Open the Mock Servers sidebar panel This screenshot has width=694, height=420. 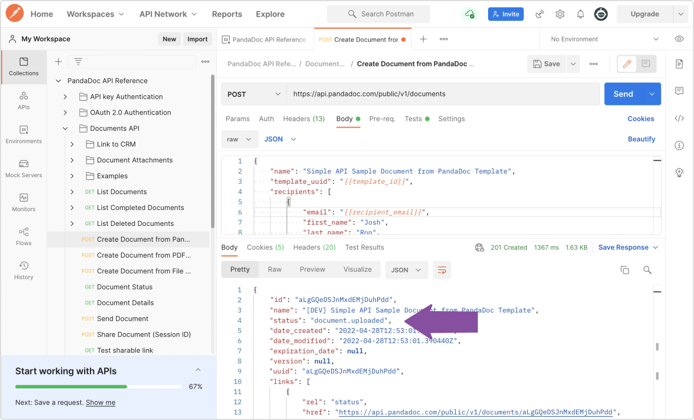(23, 169)
